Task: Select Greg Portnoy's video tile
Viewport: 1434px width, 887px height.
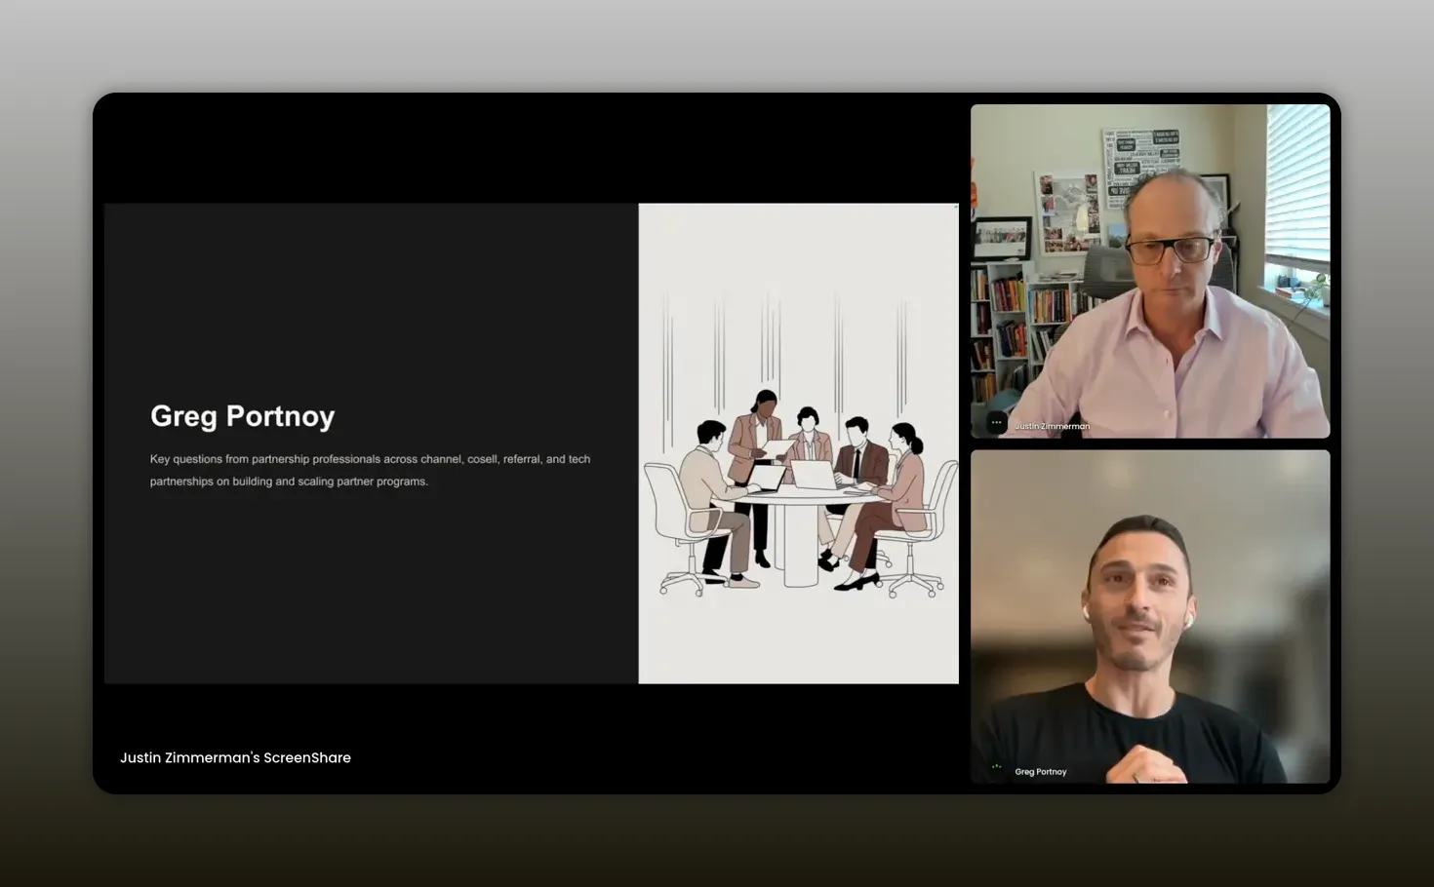Action: (x=1149, y=616)
